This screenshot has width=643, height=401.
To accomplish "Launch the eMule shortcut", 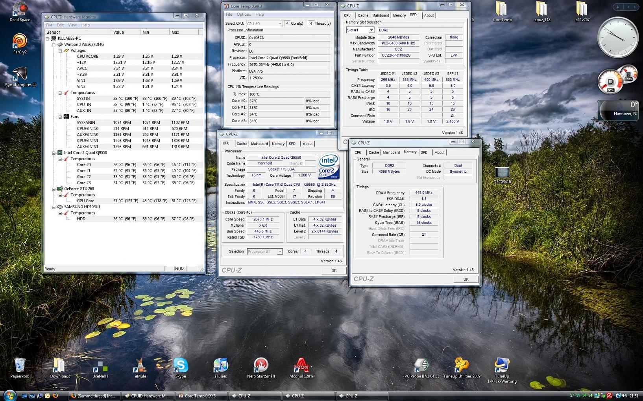I will point(140,368).
